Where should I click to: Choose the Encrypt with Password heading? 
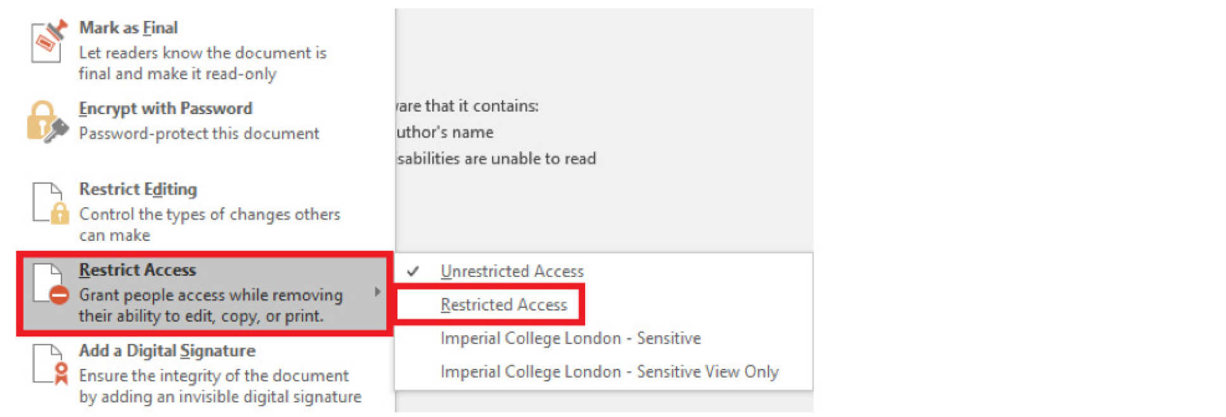pyautogui.click(x=165, y=108)
